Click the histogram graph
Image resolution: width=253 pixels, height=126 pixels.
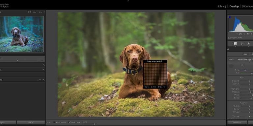tap(240, 24)
